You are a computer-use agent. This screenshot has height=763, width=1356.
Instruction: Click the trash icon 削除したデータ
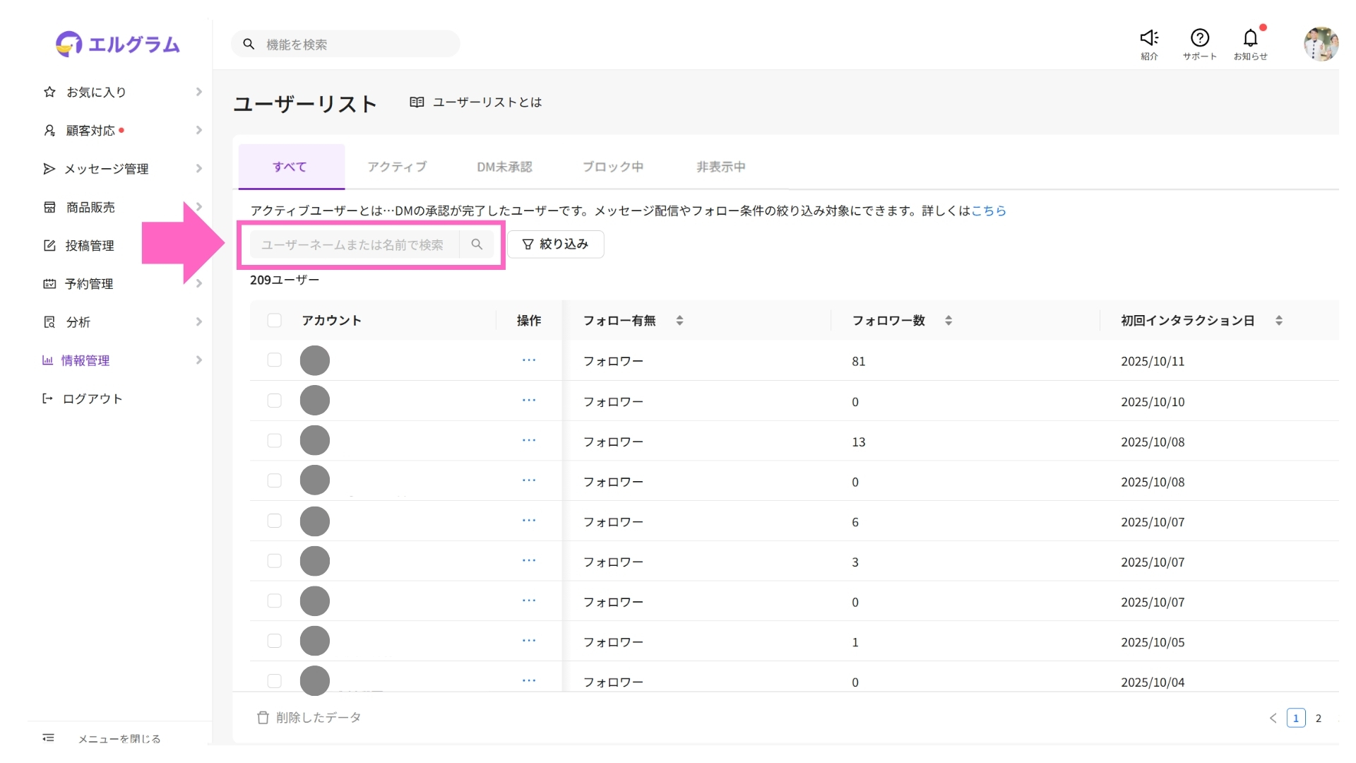[x=263, y=718]
